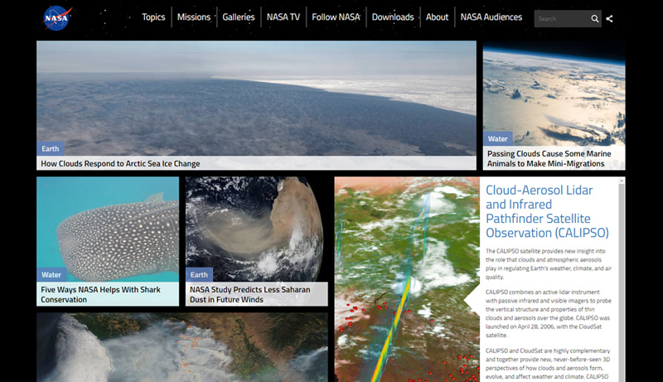Viewport: 663px width, 382px height.
Task: Open NASA Study Predicts Less Saharan Dust article
Action: coord(250,294)
